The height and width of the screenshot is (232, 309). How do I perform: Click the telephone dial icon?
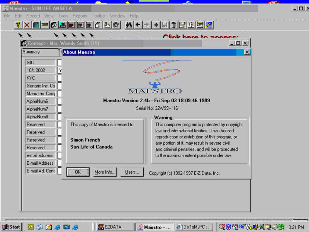click(116, 25)
